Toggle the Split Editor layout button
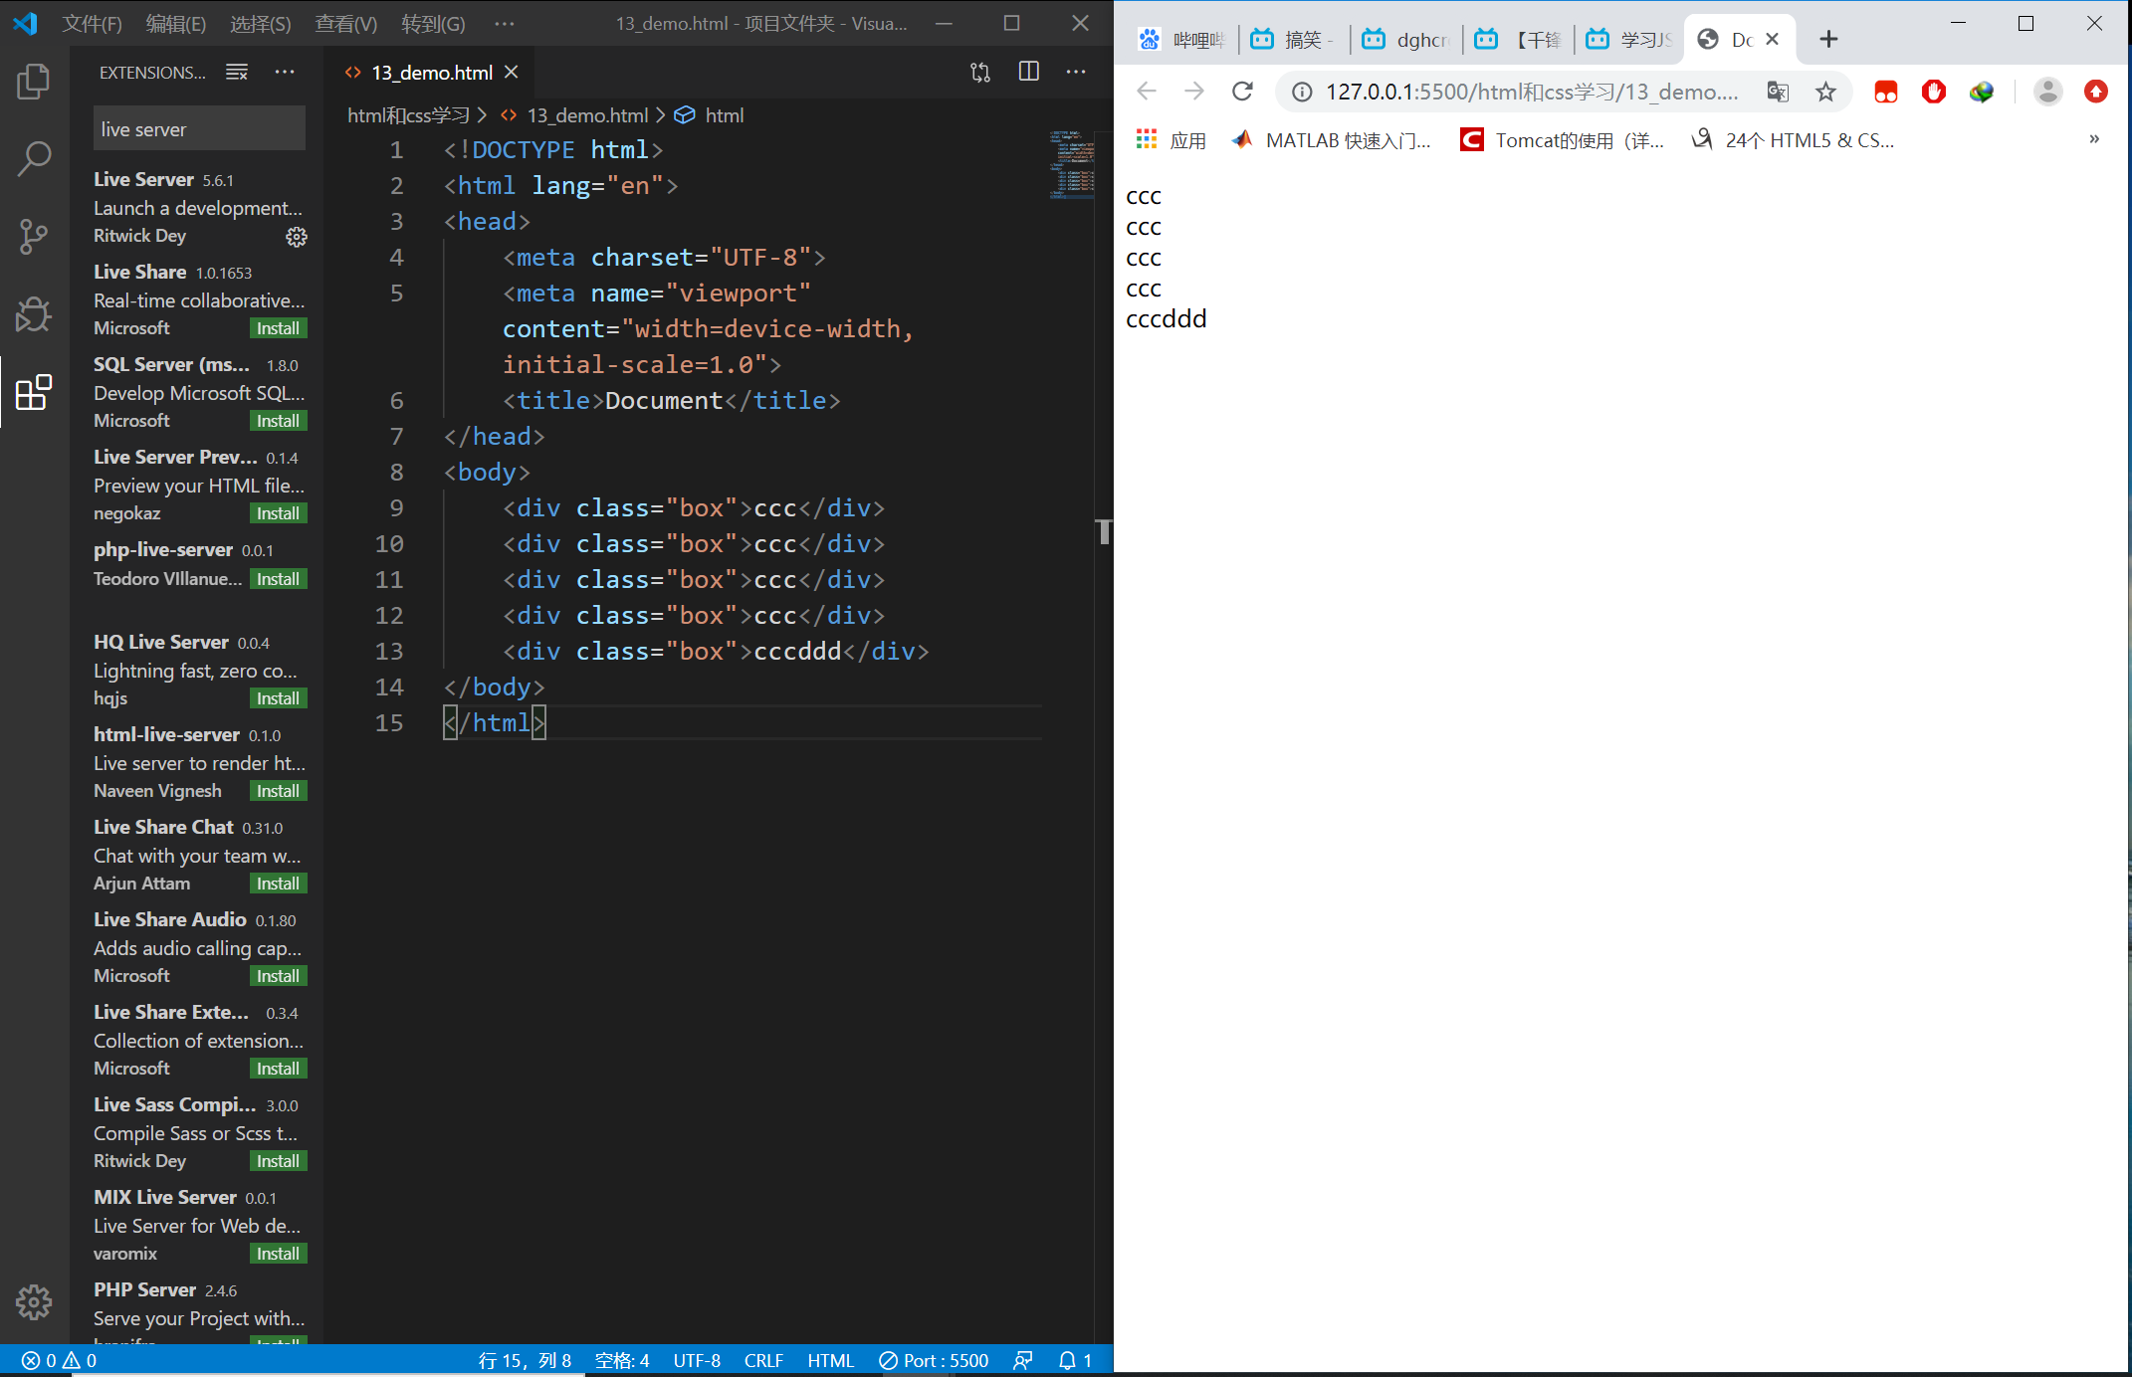The width and height of the screenshot is (2132, 1377). 1028,72
